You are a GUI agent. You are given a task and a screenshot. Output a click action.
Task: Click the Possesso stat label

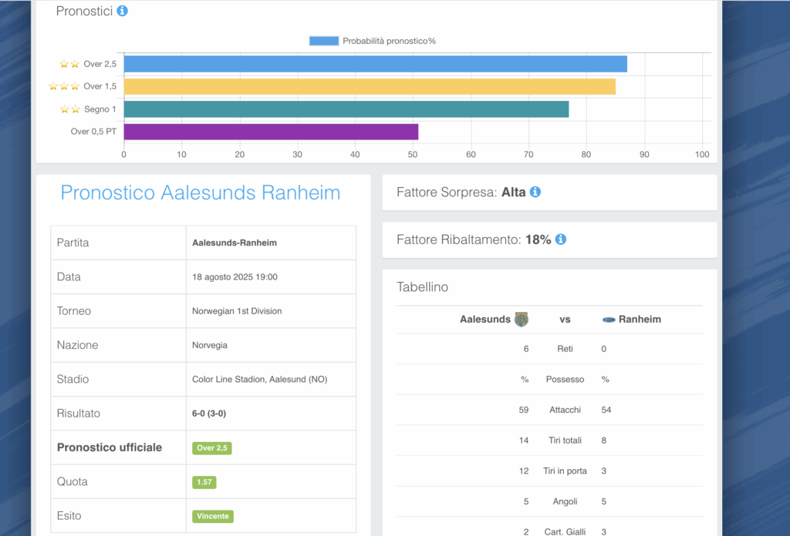[565, 380]
